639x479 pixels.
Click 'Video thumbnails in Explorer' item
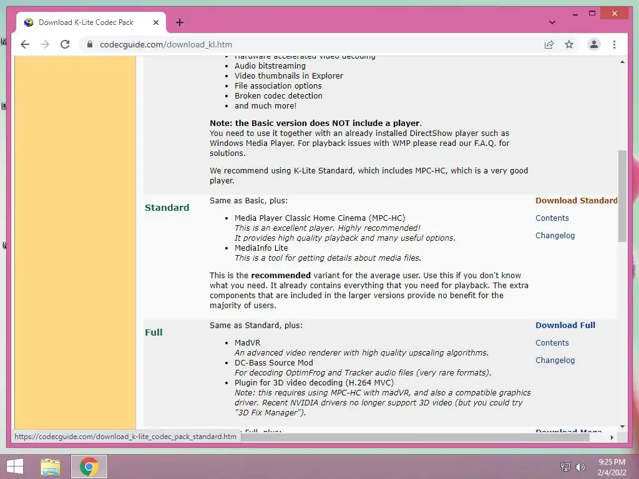coord(288,75)
